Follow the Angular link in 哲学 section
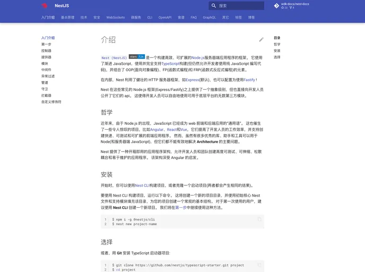The width and height of the screenshot is (365, 272). coord(157,130)
